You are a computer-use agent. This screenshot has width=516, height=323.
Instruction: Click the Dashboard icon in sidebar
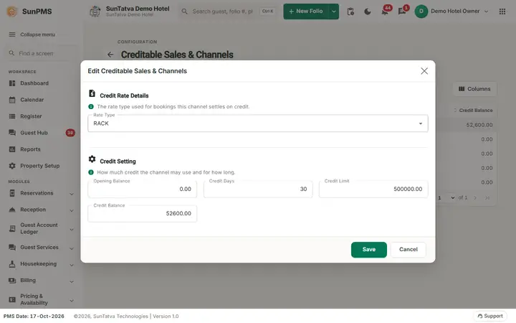[x=12, y=83]
